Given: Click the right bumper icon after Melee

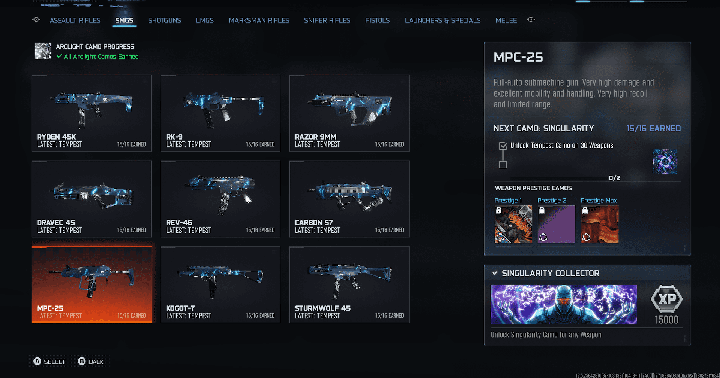Looking at the screenshot, I should (531, 19).
